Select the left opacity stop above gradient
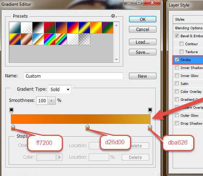203x176 pixels. click(x=12, y=111)
